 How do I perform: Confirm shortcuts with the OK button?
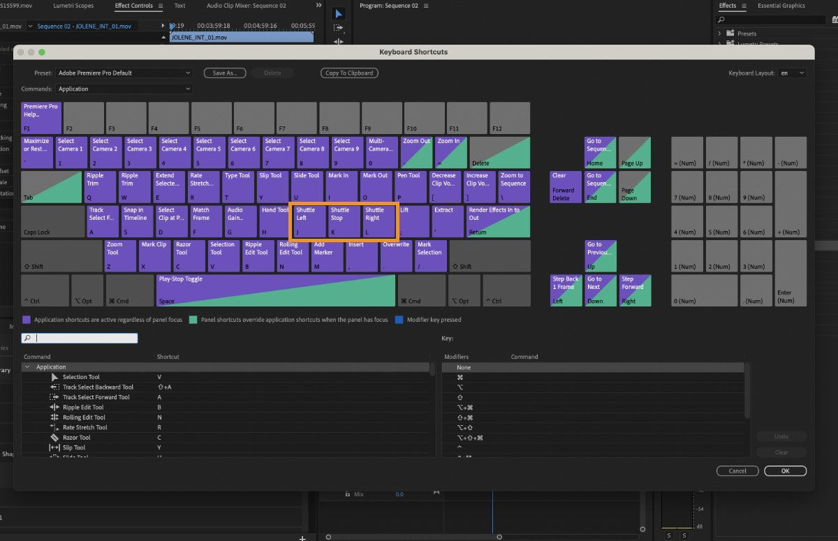785,470
